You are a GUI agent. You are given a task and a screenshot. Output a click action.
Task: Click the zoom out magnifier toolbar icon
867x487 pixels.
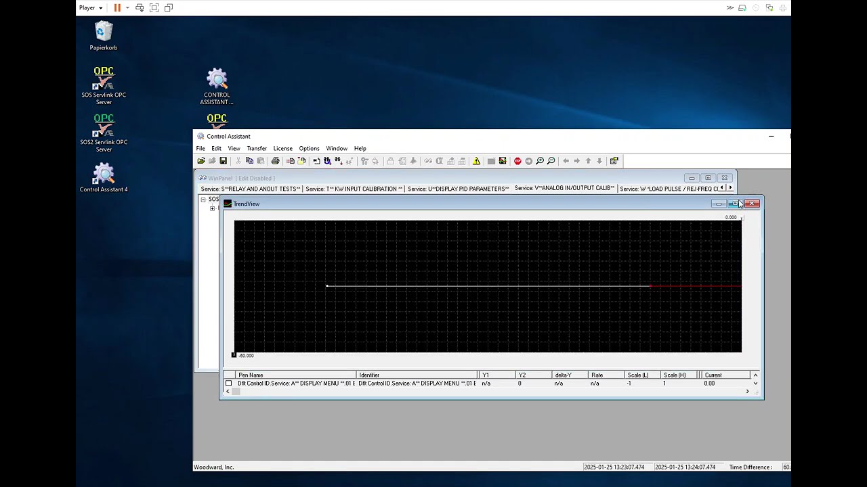[551, 161]
